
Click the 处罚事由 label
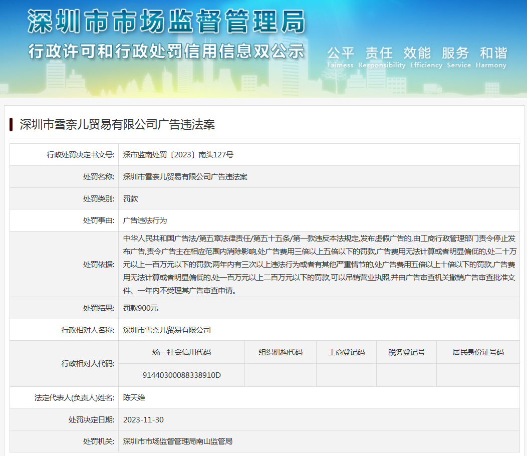coord(99,220)
